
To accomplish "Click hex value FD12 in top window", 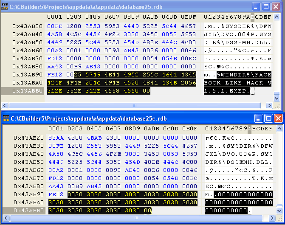I will pos(55,59).
